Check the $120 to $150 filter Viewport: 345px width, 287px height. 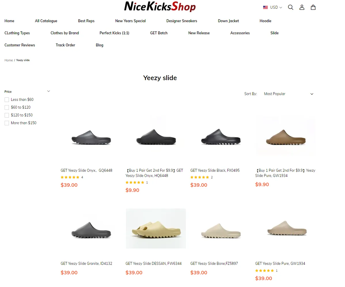click(x=7, y=115)
